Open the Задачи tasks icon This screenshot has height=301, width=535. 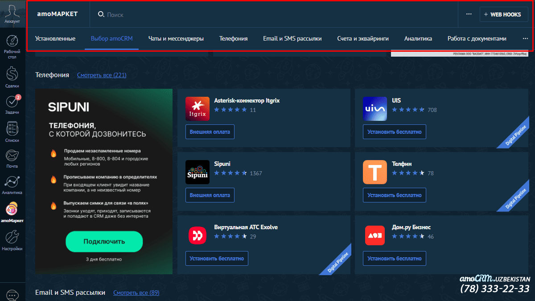[12, 102]
